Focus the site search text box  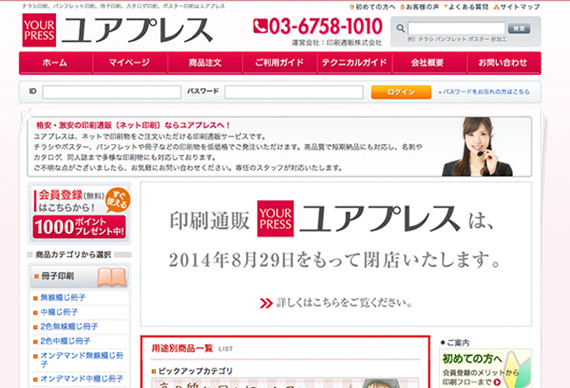456,28
